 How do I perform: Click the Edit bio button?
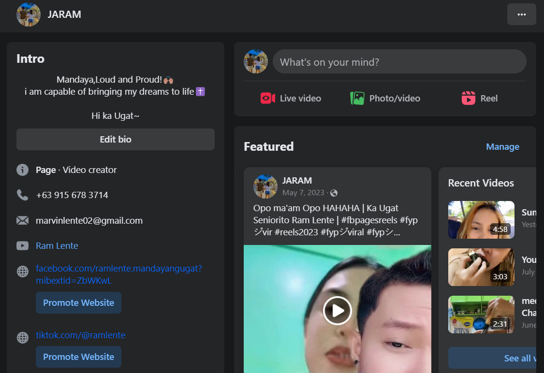(x=116, y=139)
